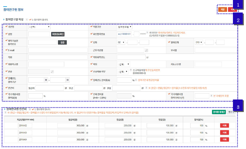Click the info icon beside 참여연구원 작성 heading
Viewport: 246px width, 149px height.
(x=27, y=20)
